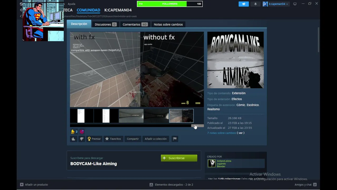Click the golden award reaction icon

(x=73, y=132)
